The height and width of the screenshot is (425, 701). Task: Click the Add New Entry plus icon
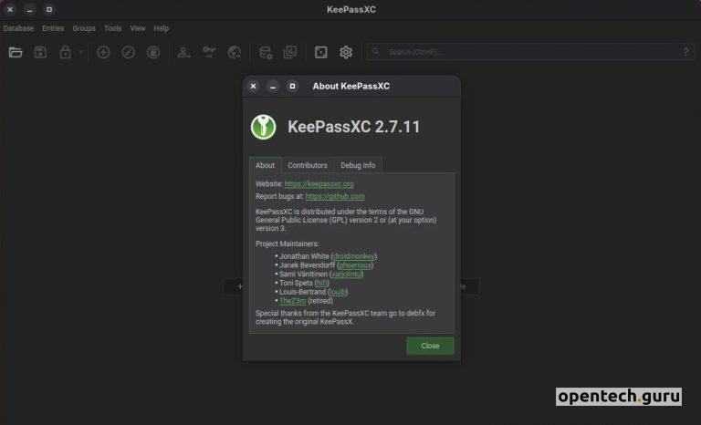[x=103, y=53]
